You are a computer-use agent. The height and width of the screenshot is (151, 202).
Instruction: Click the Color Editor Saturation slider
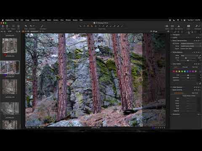click(x=188, y=78)
